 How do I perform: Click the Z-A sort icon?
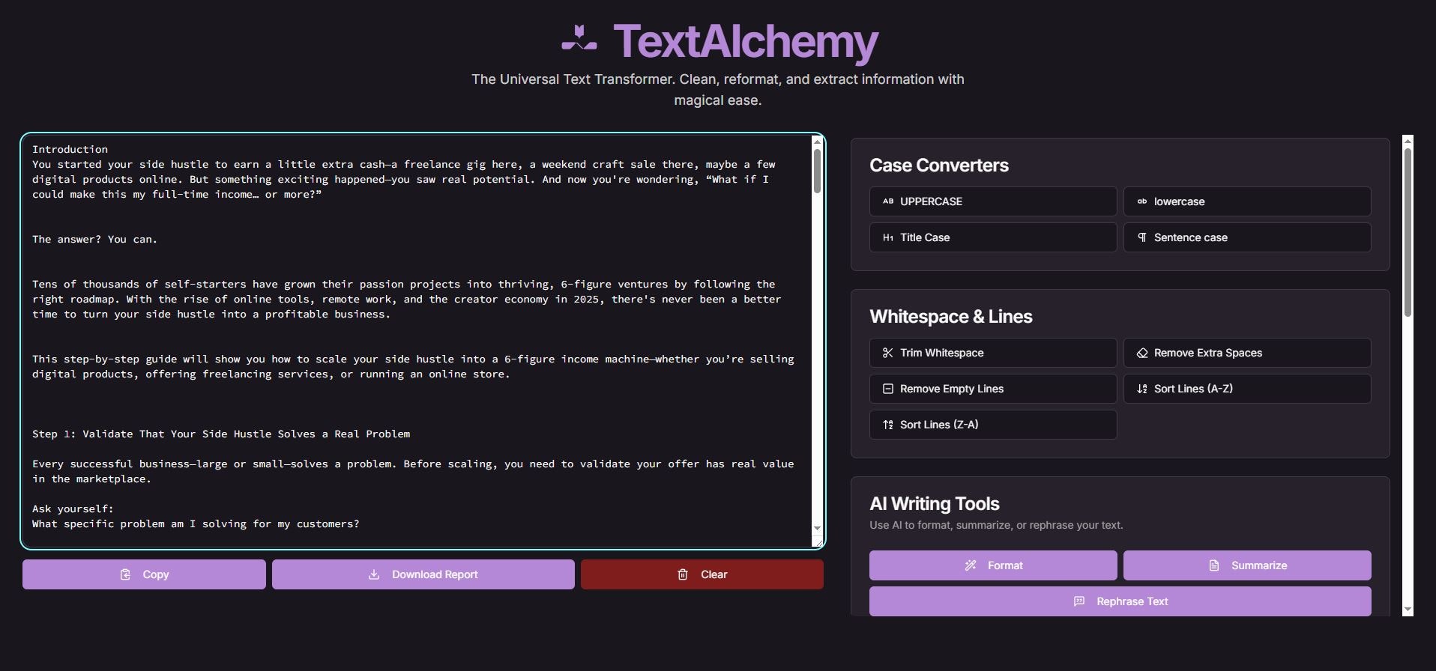(x=888, y=425)
